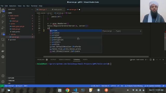166x93 pixels.
Task: Click Go Update Available notice
Action: click(x=153, y=86)
